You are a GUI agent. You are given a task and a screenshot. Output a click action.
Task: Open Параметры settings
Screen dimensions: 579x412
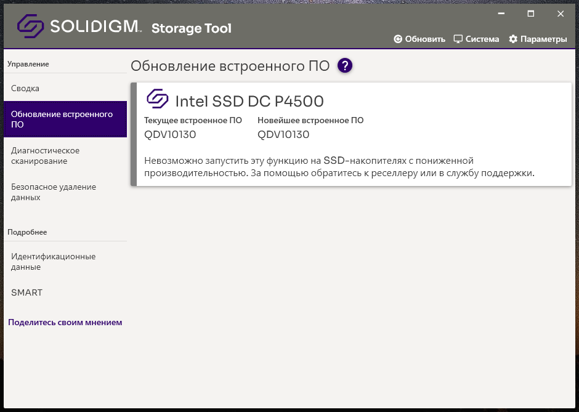point(538,39)
